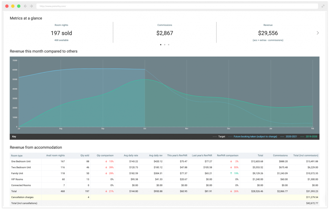Click the green up arrow beside 19% RevPAR comparison

231,173
